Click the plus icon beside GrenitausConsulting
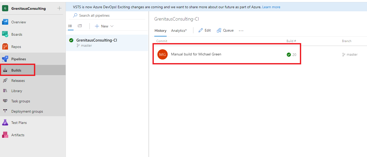The image size is (367, 157). [x=59, y=8]
